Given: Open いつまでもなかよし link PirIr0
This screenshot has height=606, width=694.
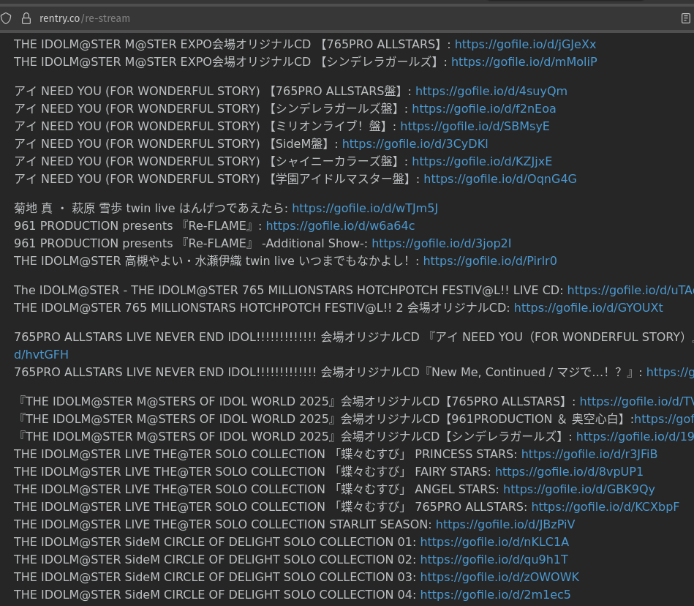Looking at the screenshot, I should pos(490,261).
